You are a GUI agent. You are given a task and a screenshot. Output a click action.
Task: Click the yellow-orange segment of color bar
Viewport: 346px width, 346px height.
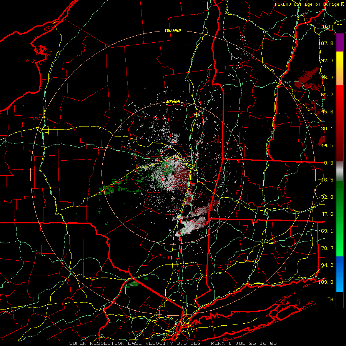click(x=339, y=68)
